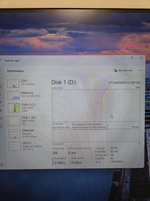
Task: Open the three-dot more options menu
Action: click(140, 70)
